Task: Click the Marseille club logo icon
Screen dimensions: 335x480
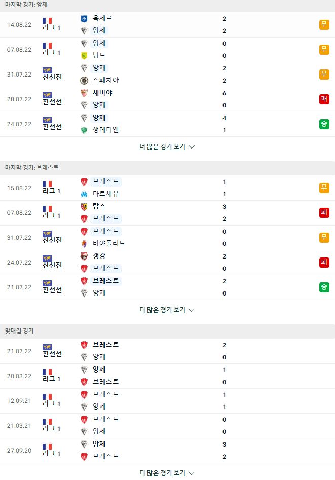Action: [x=84, y=194]
